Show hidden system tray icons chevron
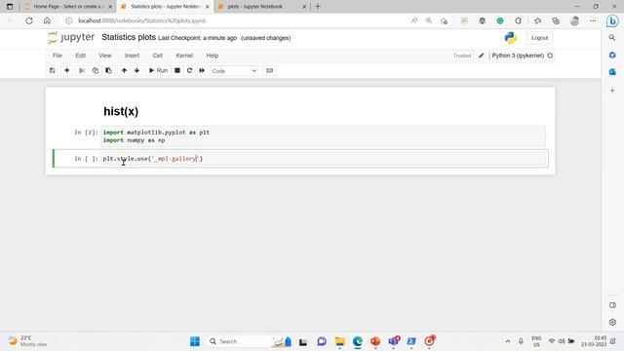Image resolution: width=624 pixels, height=351 pixels. 508,341
